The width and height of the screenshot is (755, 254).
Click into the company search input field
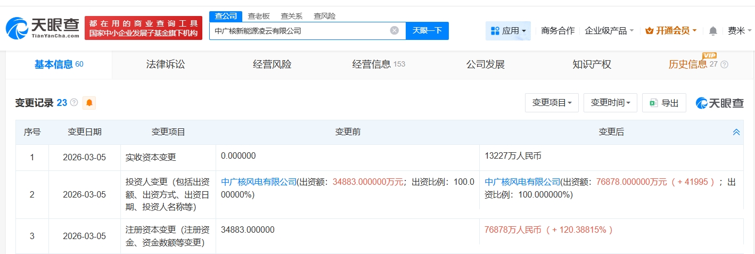click(x=298, y=31)
